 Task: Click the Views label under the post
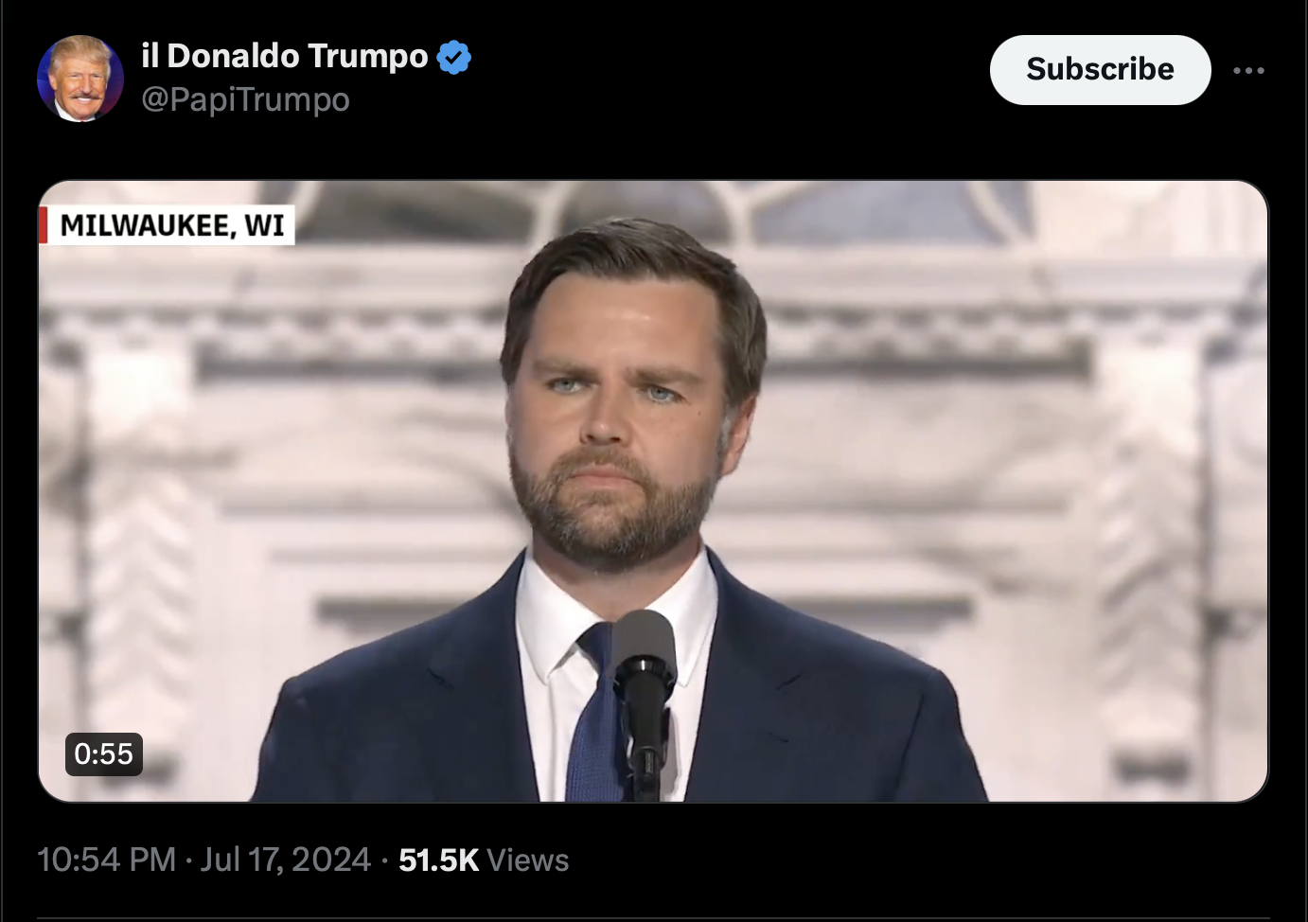[528, 860]
